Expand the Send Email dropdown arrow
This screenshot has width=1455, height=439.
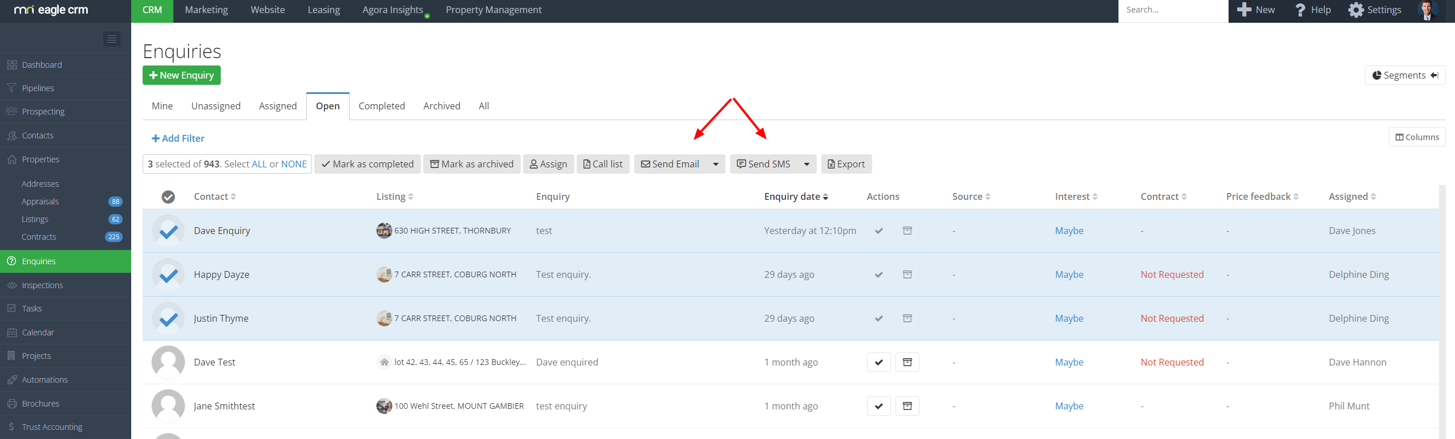tap(715, 164)
